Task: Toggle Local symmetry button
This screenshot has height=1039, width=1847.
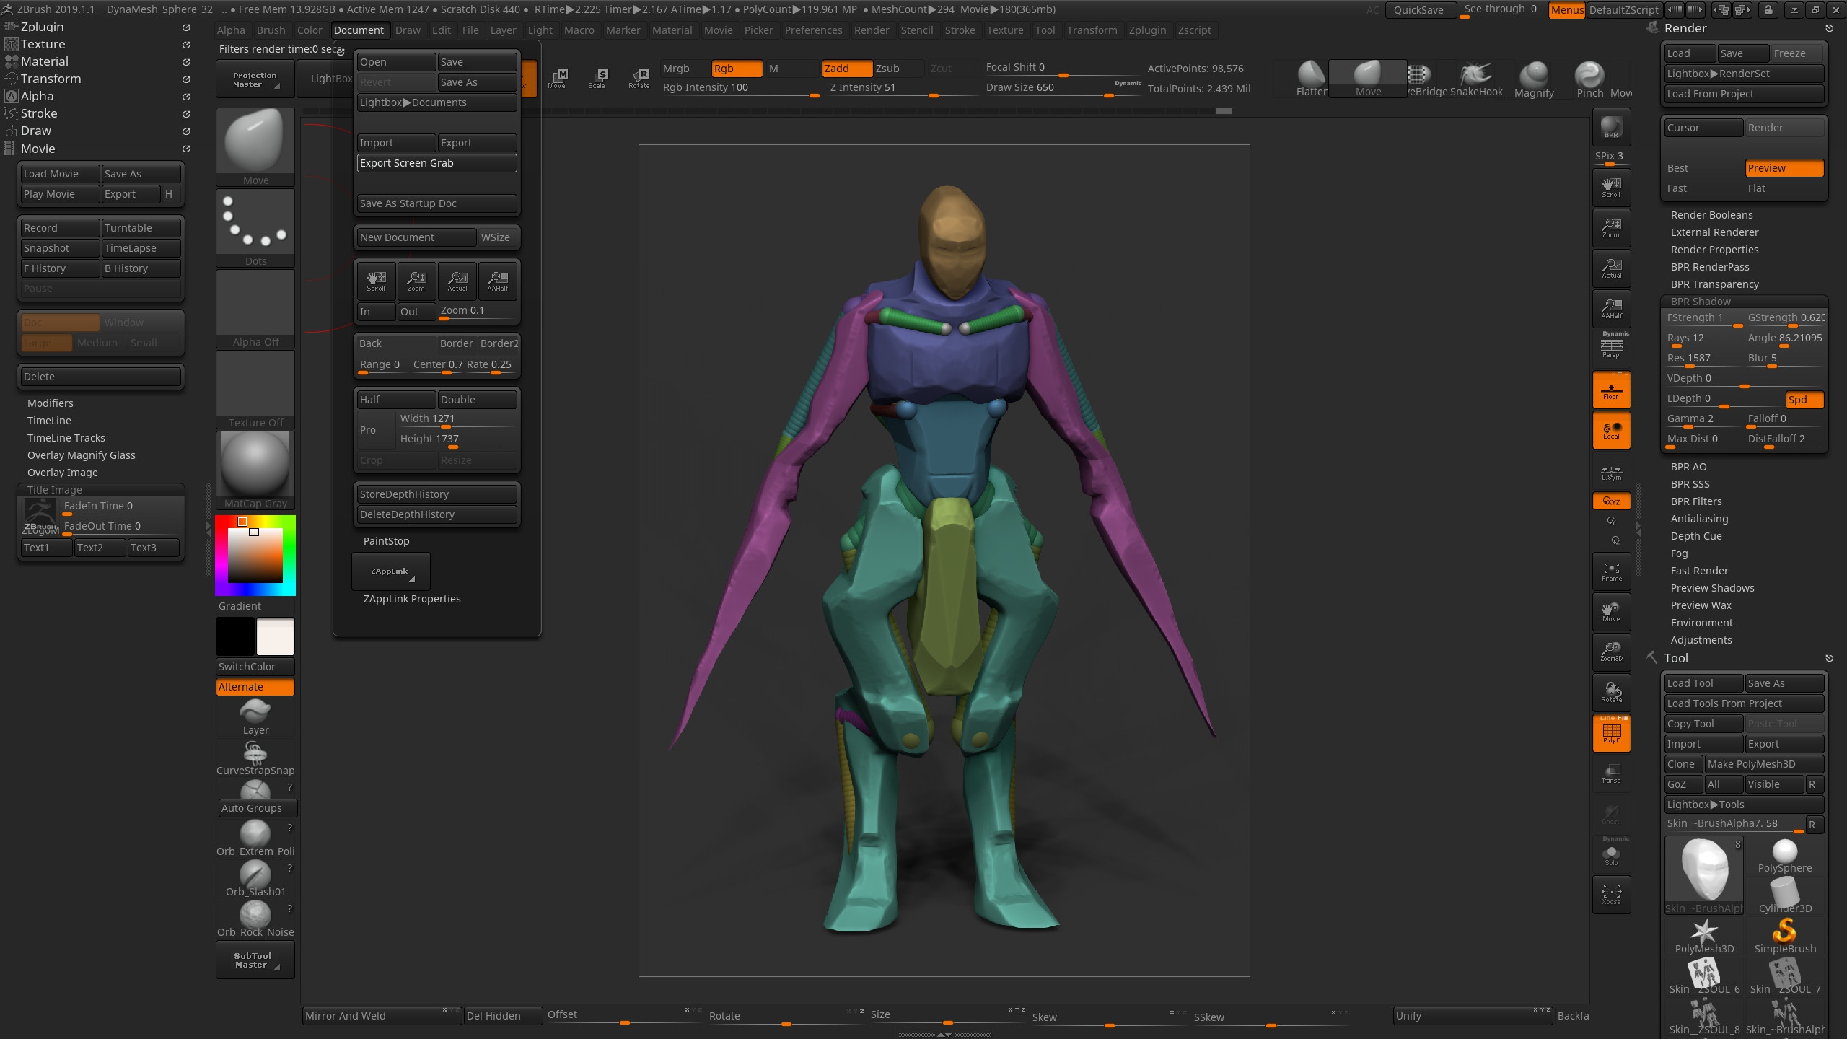Action: 1611,429
